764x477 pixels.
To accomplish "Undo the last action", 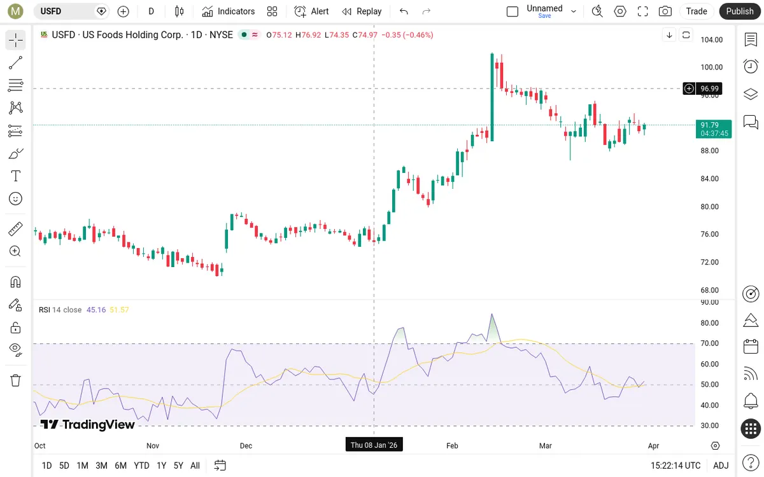I will [x=404, y=11].
